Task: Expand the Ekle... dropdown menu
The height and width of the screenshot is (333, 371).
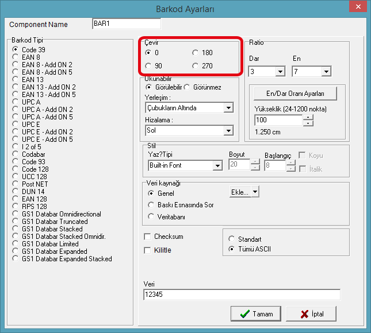Action: [255, 192]
